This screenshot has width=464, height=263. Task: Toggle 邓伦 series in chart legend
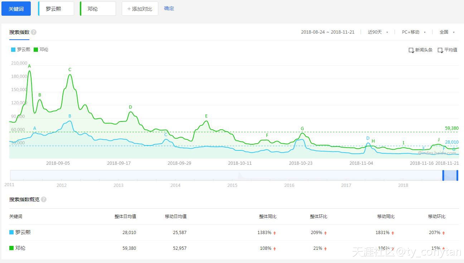[x=41, y=50]
